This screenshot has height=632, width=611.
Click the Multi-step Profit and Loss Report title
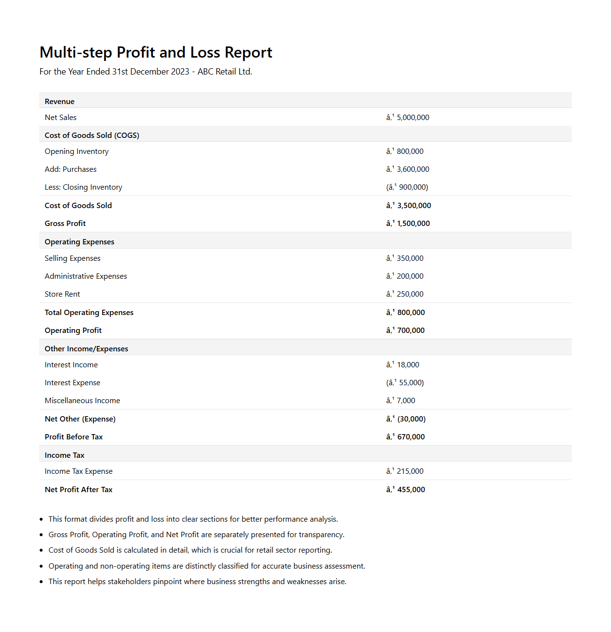click(x=156, y=52)
